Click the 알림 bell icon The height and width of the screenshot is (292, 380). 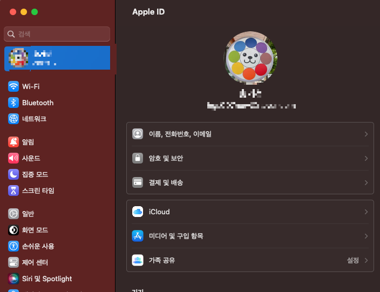[x=13, y=142]
